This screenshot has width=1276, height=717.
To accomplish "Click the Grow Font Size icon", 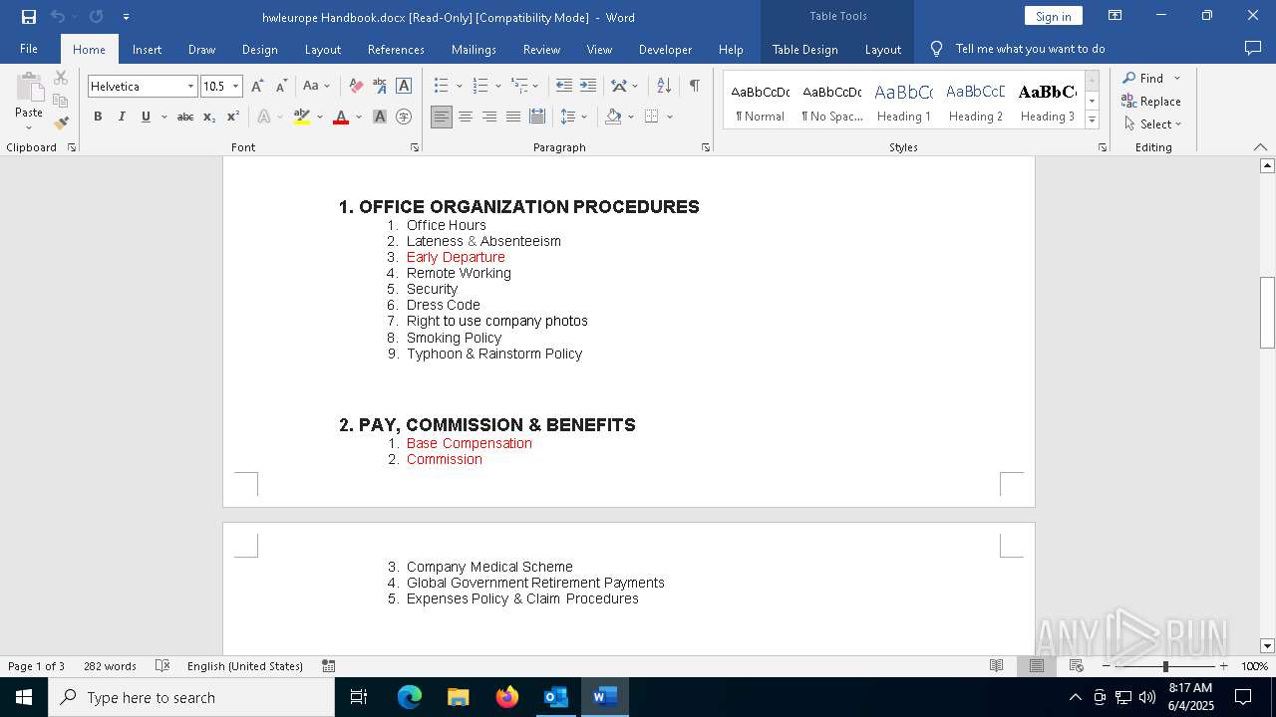I will point(257,87).
